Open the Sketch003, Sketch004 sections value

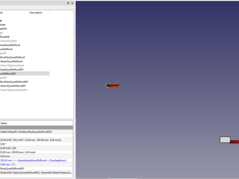(x=36, y=173)
